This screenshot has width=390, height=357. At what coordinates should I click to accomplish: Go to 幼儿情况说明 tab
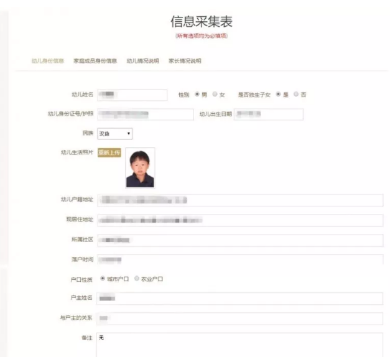(142, 61)
